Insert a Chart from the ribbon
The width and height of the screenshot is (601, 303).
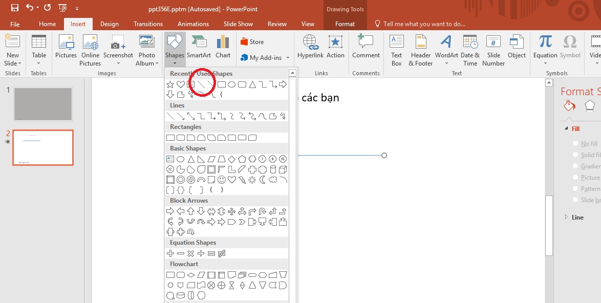pos(223,47)
